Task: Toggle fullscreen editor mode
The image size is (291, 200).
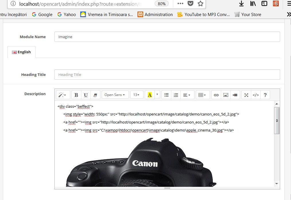Action: 246,95
